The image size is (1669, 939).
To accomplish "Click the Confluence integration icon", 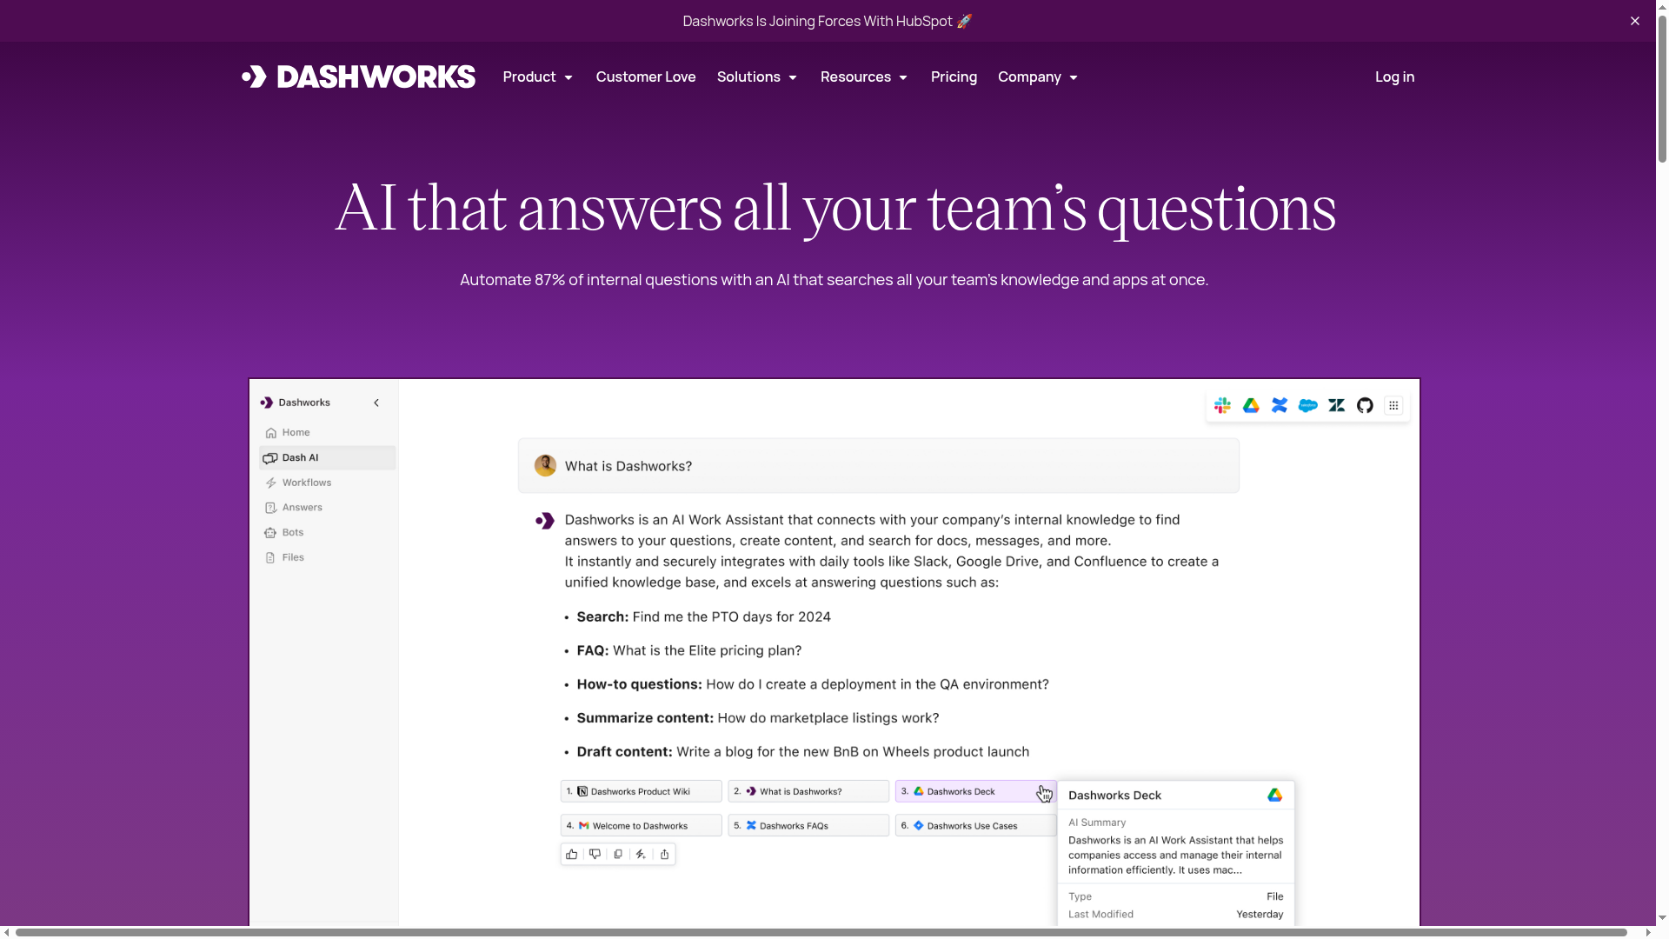I will (x=1280, y=405).
